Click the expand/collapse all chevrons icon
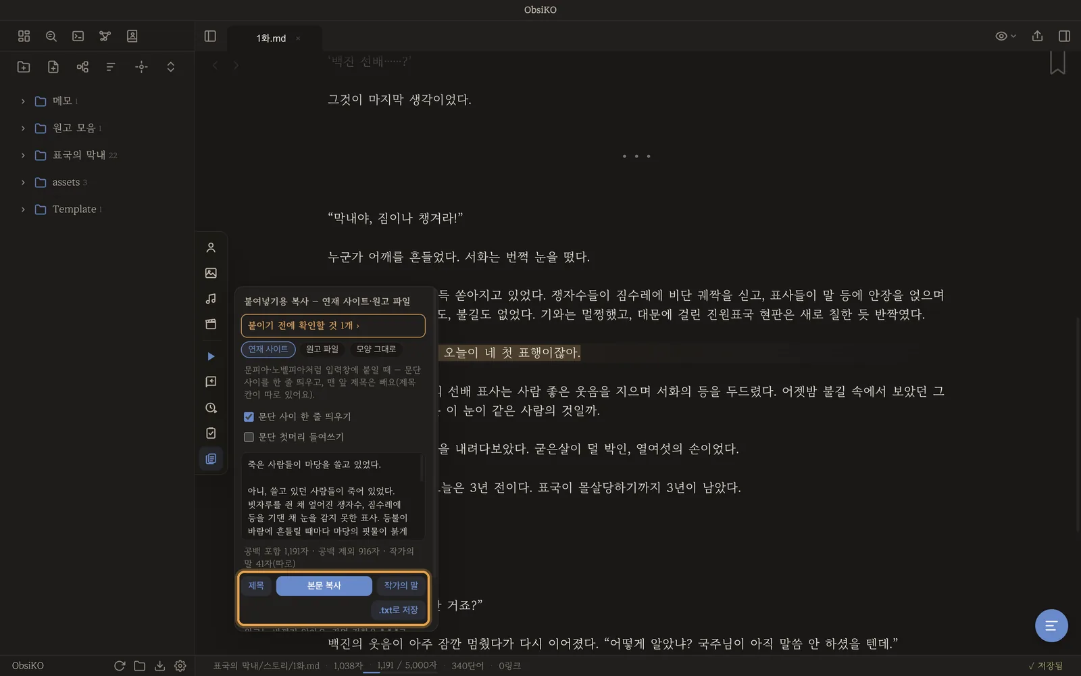 [x=171, y=67]
